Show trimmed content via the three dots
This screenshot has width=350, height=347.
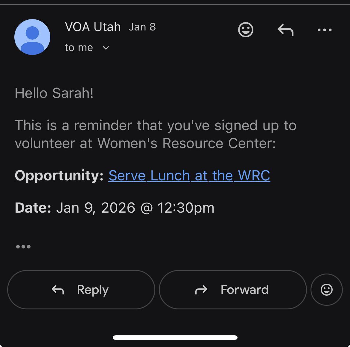click(23, 247)
